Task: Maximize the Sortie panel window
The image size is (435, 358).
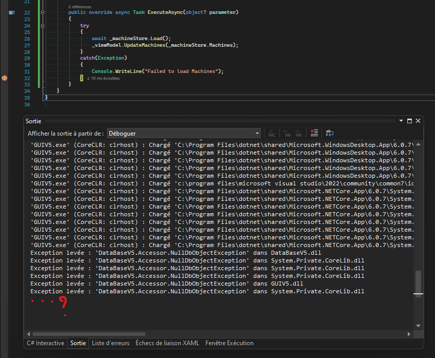Action: pyautogui.click(x=409, y=121)
